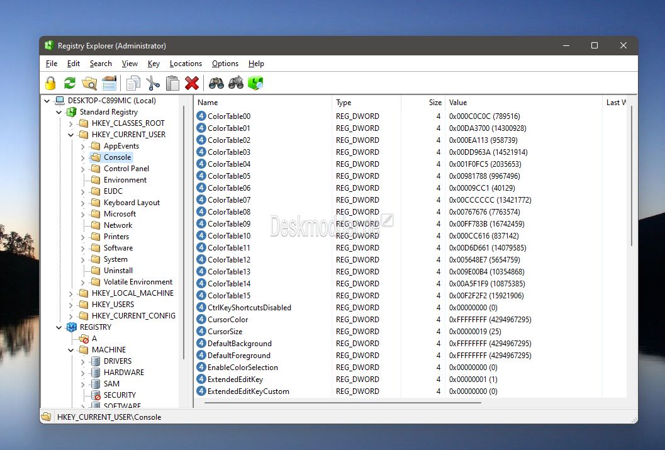
Task: Click the green refresh arrows icon
Action: click(70, 83)
